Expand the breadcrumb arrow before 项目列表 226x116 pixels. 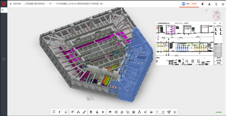(11, 4)
